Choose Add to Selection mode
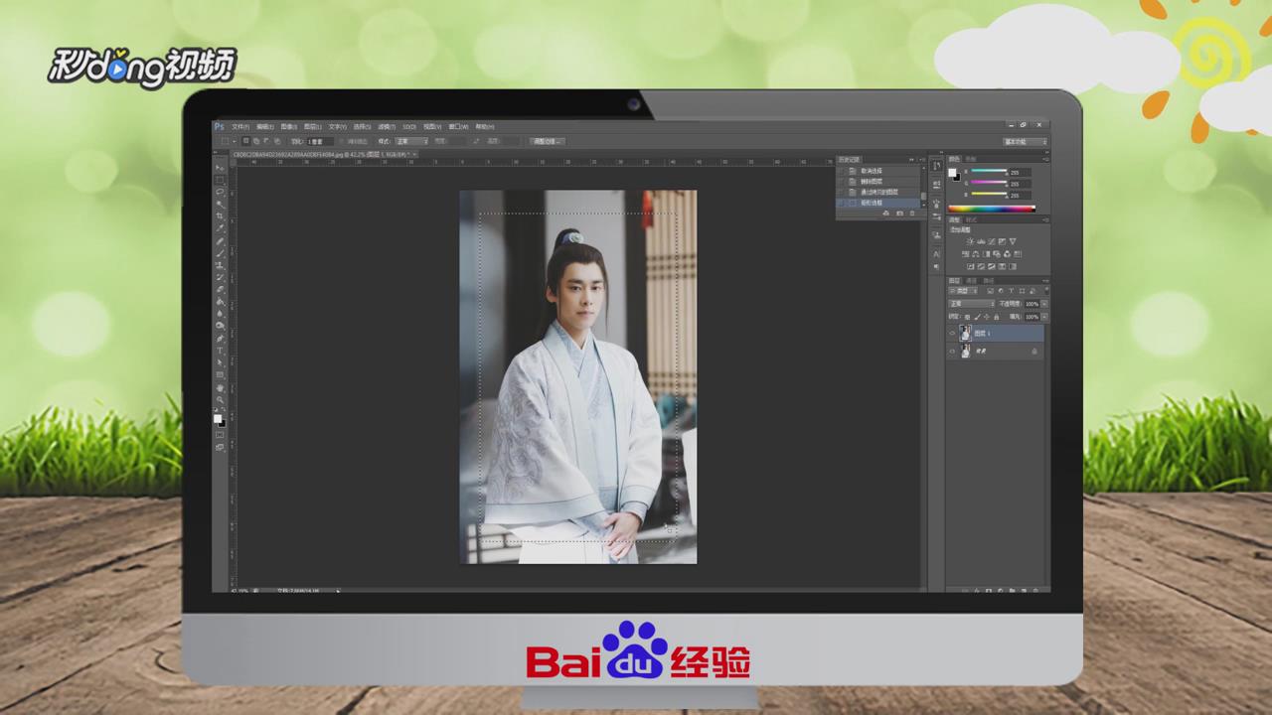1272x715 pixels. (256, 141)
